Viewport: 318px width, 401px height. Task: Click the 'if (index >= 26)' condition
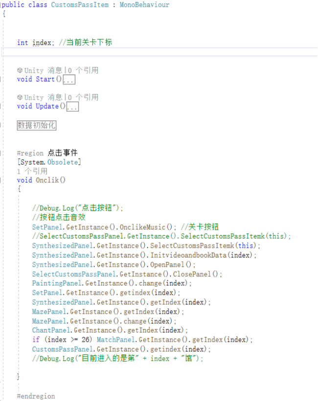point(62,340)
